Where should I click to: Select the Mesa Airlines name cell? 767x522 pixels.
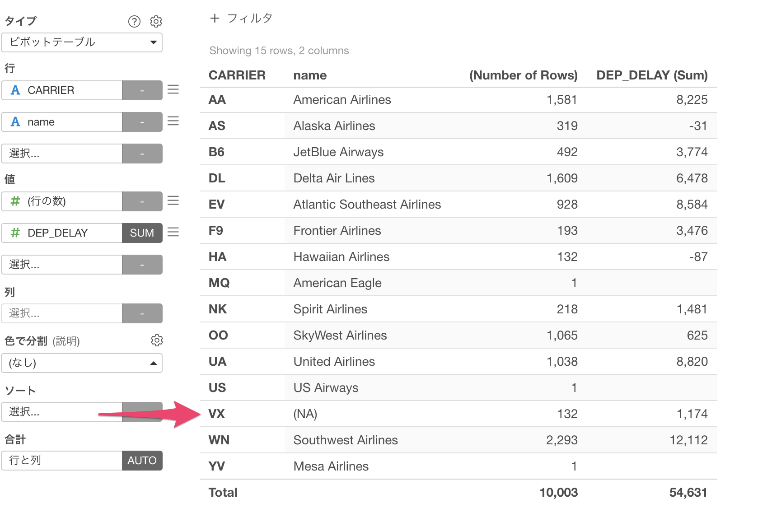331,466
